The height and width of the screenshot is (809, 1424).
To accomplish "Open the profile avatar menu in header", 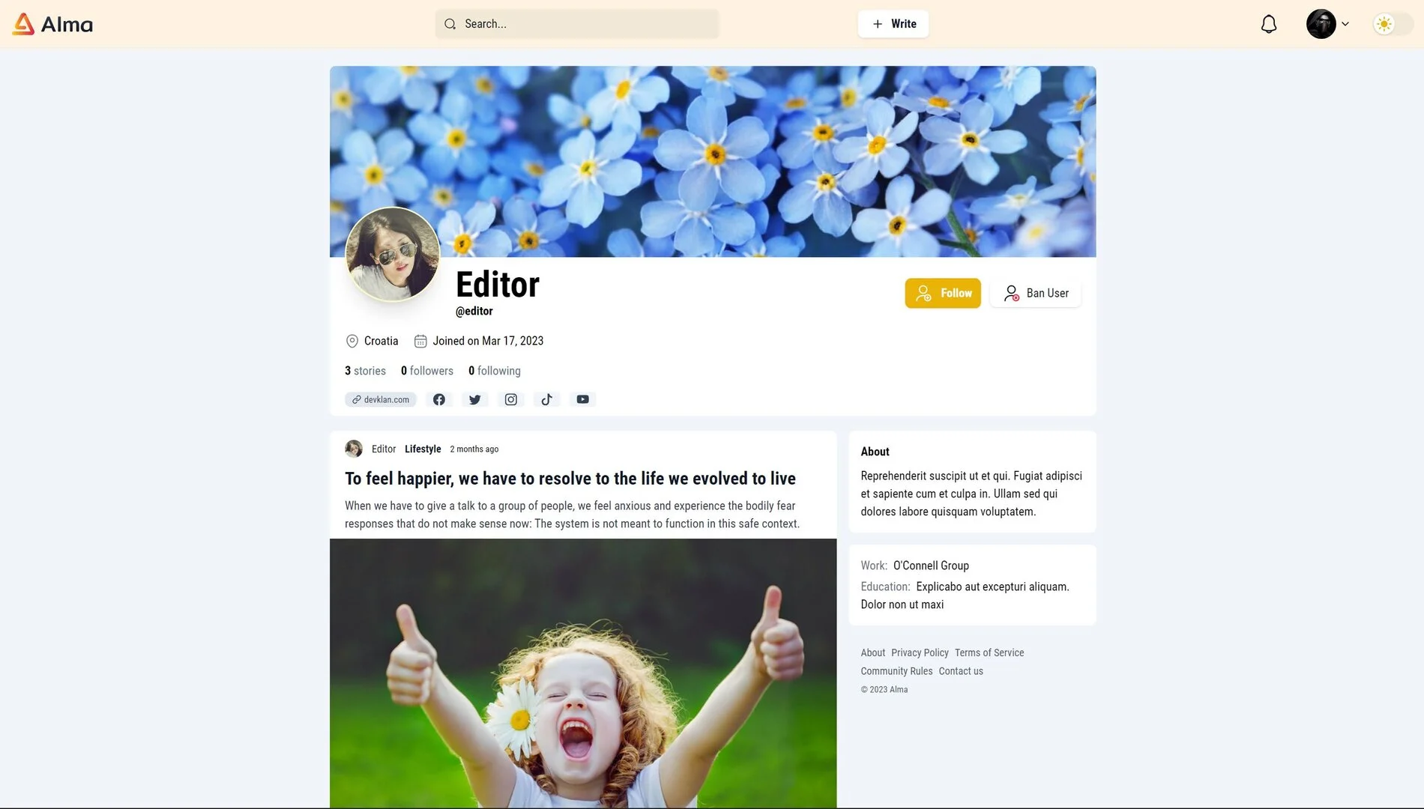I will coord(1321,24).
